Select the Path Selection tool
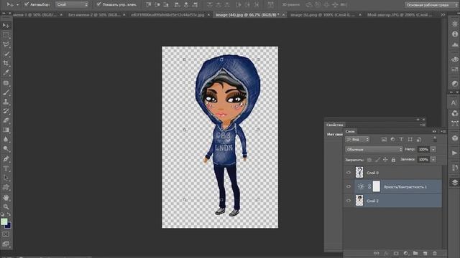 point(6,178)
